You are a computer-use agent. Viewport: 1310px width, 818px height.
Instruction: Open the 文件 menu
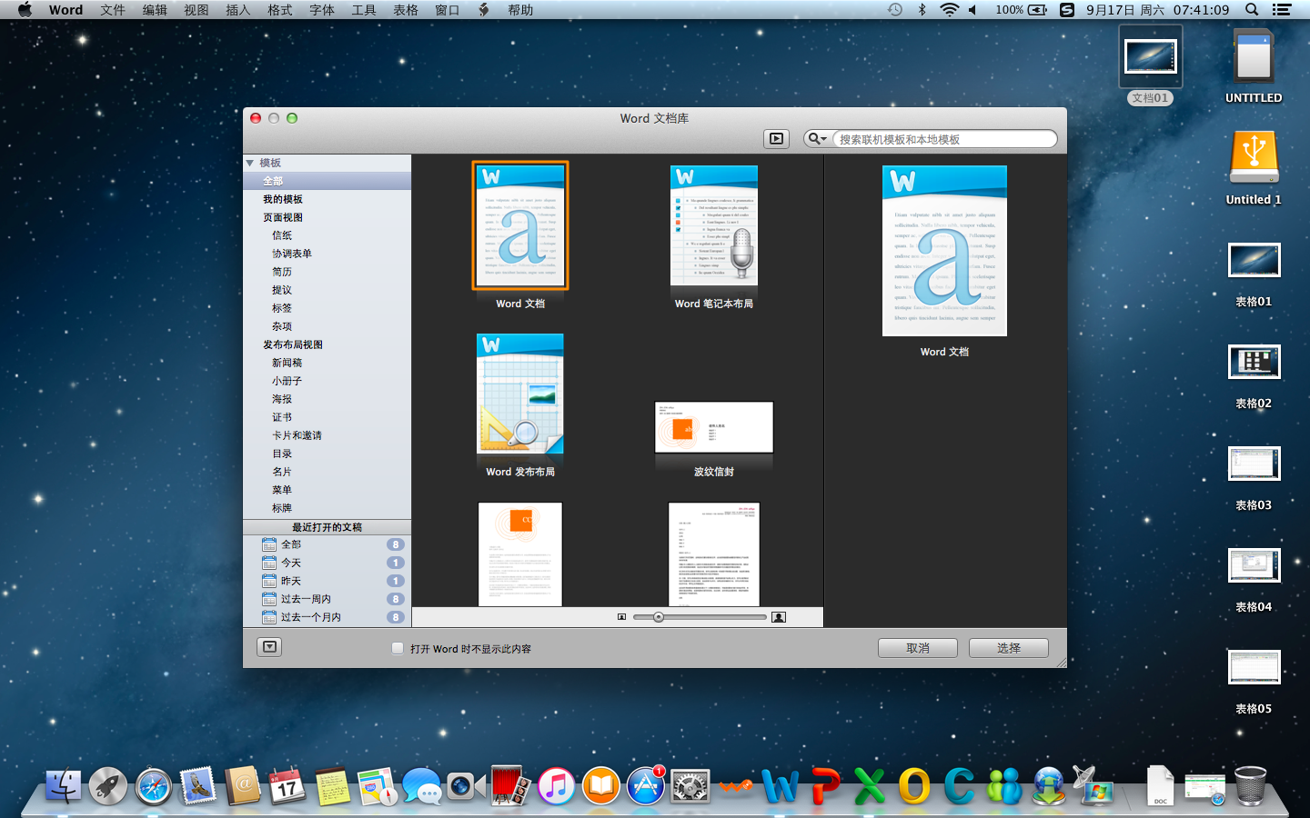[113, 10]
